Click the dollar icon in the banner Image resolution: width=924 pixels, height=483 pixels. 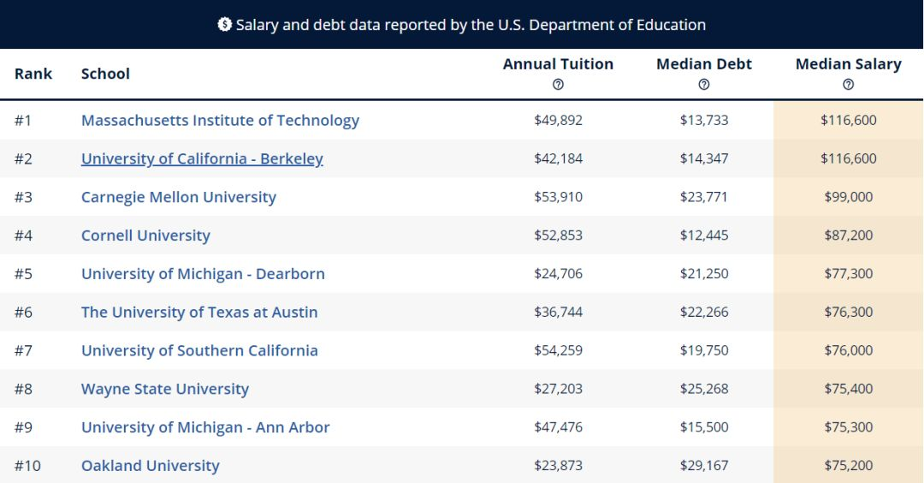[x=225, y=25]
